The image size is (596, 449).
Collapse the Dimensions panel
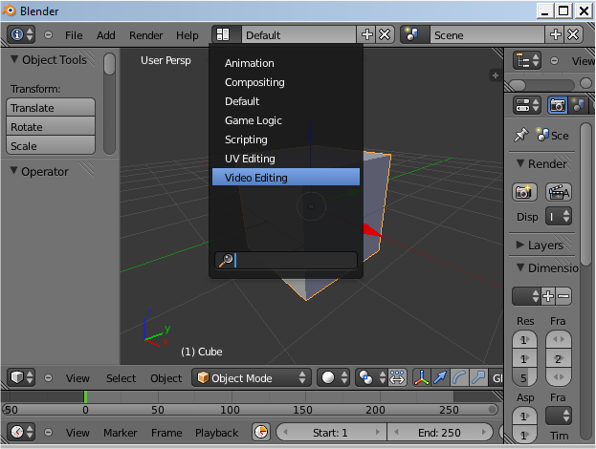click(520, 267)
